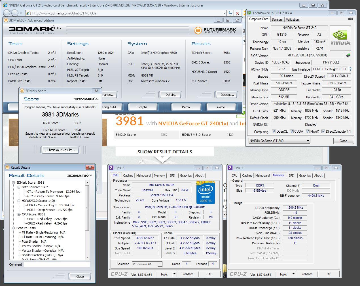The width and height of the screenshot is (360, 286).
Task: Open the NVIDIA GeForce GT 240 GPU selector dropdown
Action: point(279,141)
